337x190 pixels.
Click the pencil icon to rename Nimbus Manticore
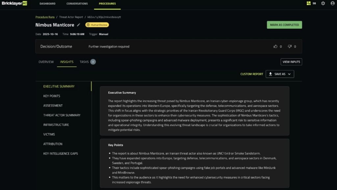pos(78,25)
